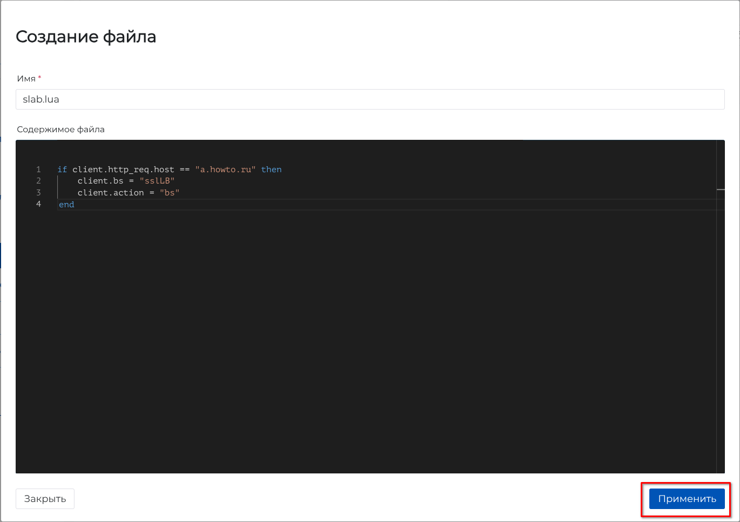
Task: Place cursor on the "if" keyword
Action: (62, 170)
